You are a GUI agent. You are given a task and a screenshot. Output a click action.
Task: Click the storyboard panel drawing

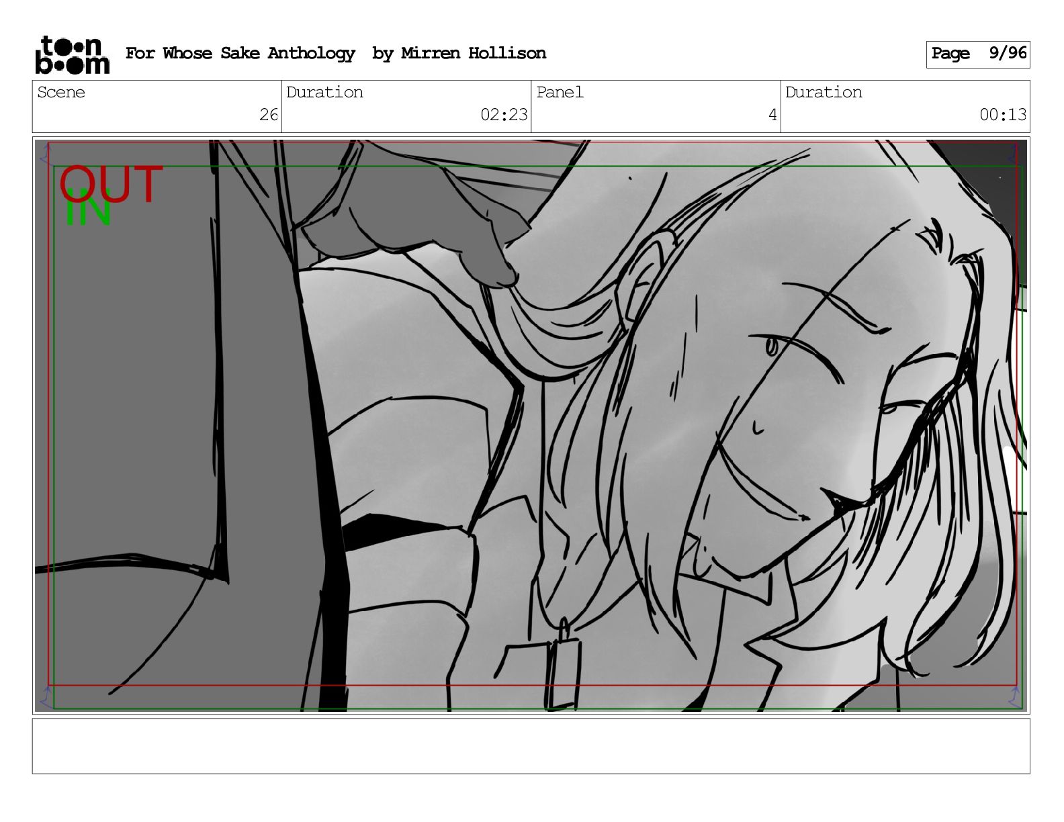[531, 425]
